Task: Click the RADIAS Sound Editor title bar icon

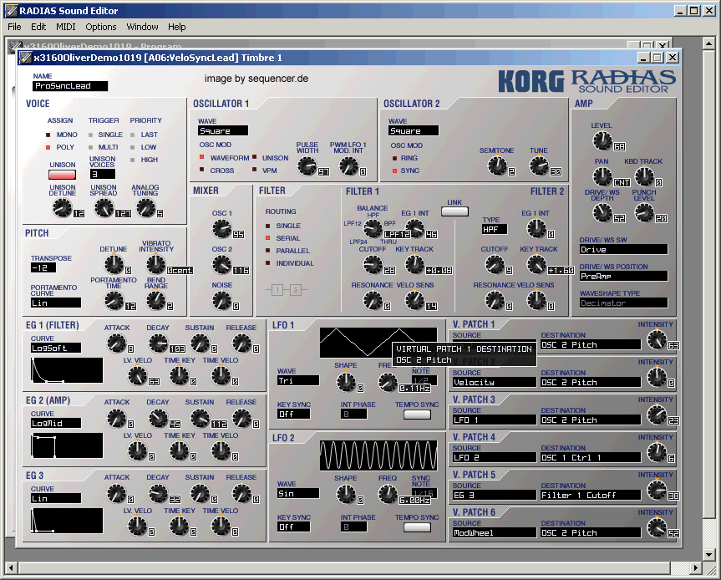Action: click(x=11, y=10)
